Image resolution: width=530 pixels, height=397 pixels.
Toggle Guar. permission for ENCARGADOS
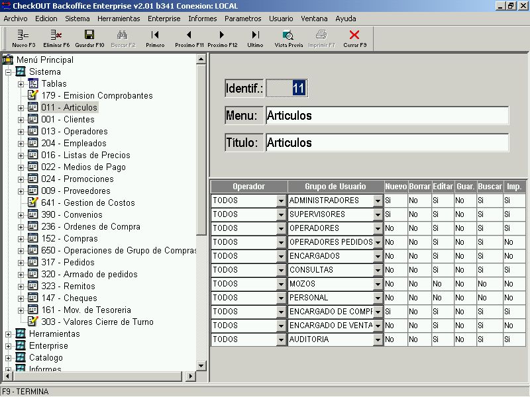pos(466,256)
